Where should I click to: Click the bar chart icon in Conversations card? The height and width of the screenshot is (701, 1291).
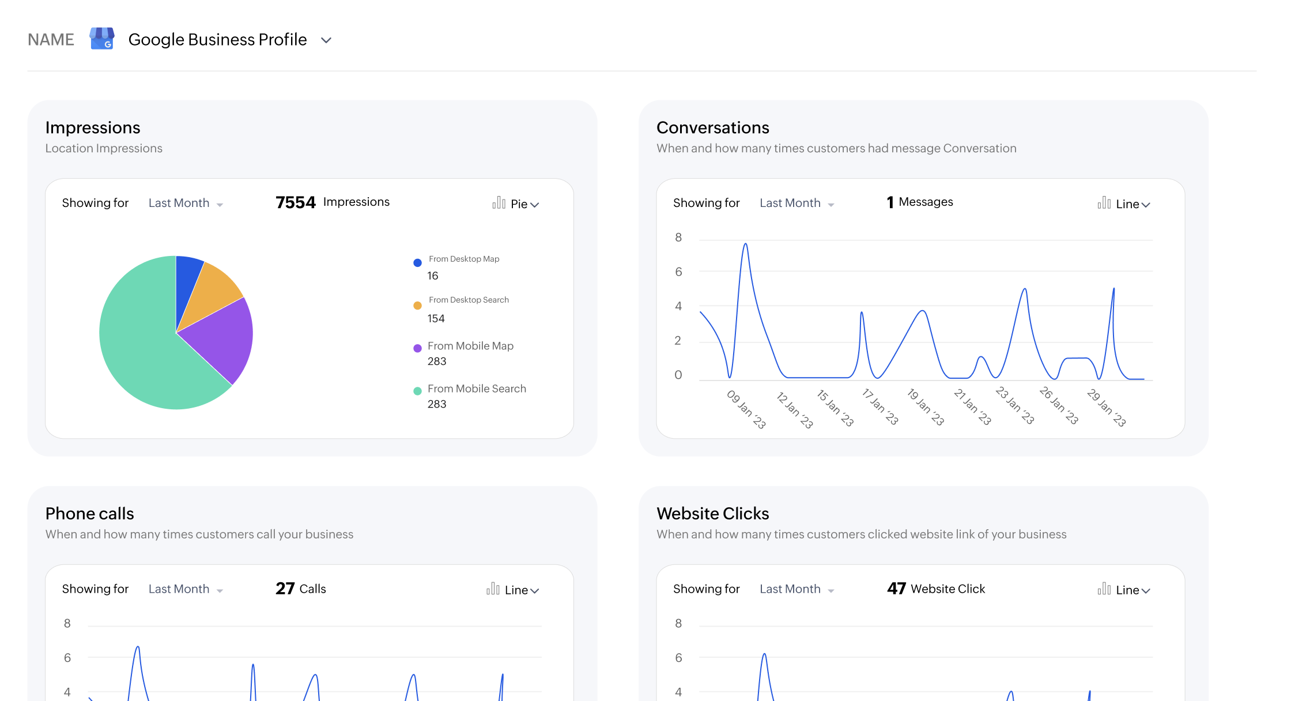pos(1104,202)
